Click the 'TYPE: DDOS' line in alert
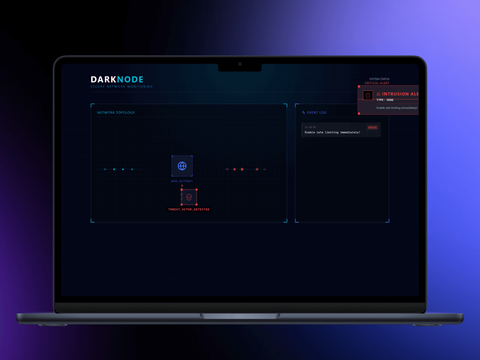The image size is (480, 360). [385, 100]
